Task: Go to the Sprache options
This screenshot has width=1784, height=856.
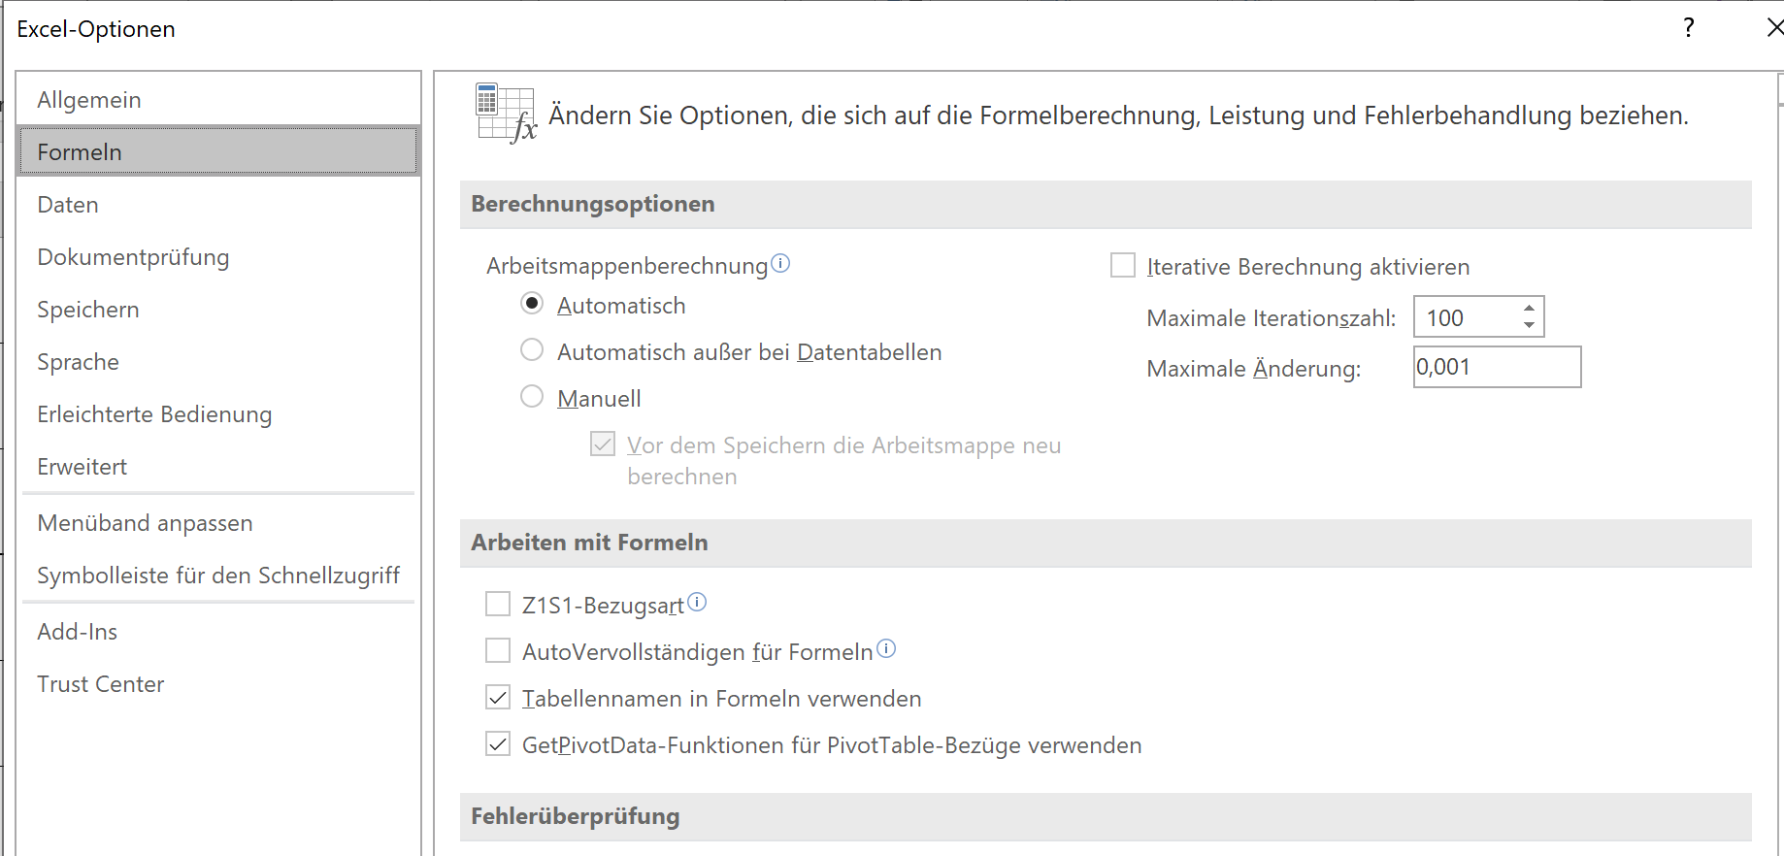Action: 218,362
